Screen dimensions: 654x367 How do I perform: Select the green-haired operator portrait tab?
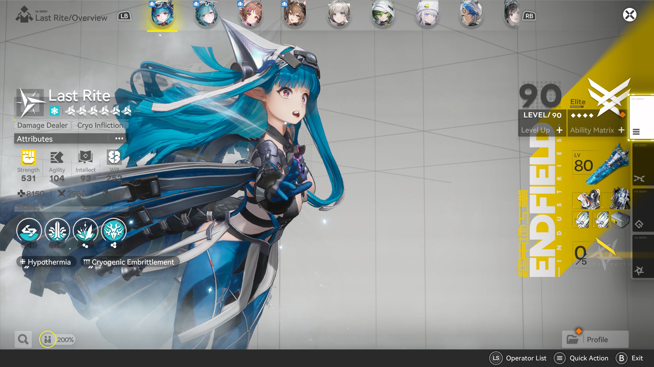383,14
